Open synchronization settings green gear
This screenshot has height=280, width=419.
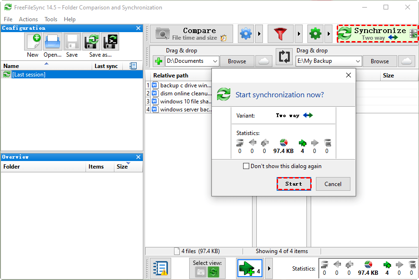pyautogui.click(x=315, y=34)
